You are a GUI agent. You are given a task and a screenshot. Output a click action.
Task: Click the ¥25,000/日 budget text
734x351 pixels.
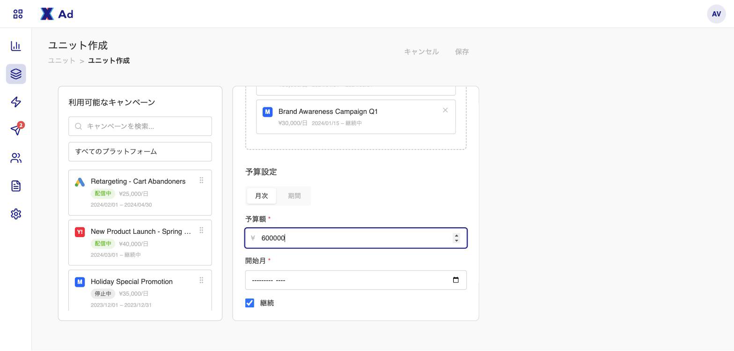click(134, 194)
